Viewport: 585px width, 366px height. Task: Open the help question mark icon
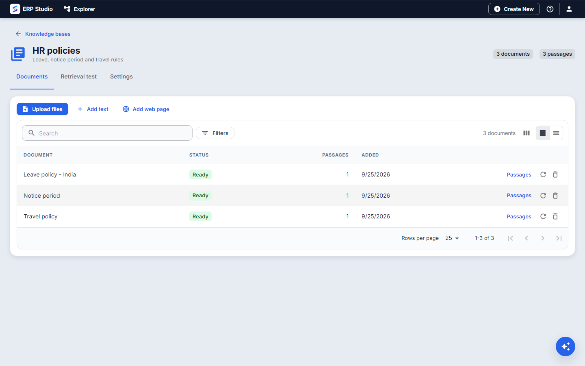(x=550, y=9)
